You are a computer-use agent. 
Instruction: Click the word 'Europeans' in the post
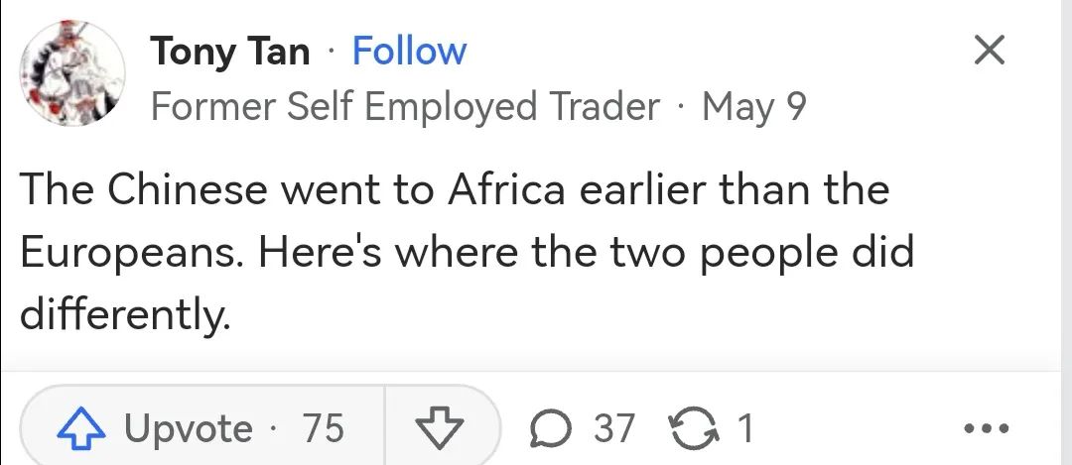[x=130, y=254]
